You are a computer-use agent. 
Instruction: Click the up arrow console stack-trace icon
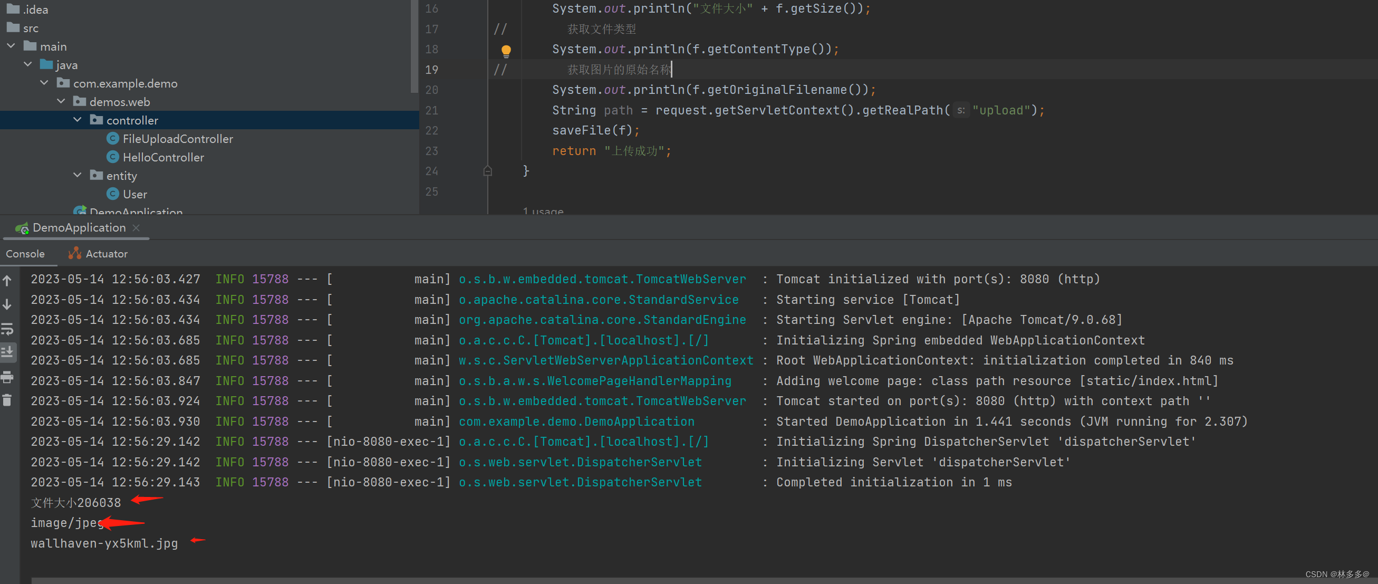pyautogui.click(x=7, y=280)
